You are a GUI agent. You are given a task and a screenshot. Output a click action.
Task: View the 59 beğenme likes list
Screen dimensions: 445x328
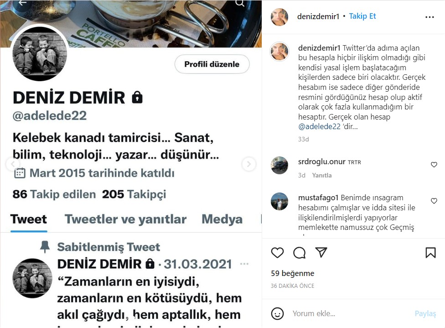click(293, 273)
